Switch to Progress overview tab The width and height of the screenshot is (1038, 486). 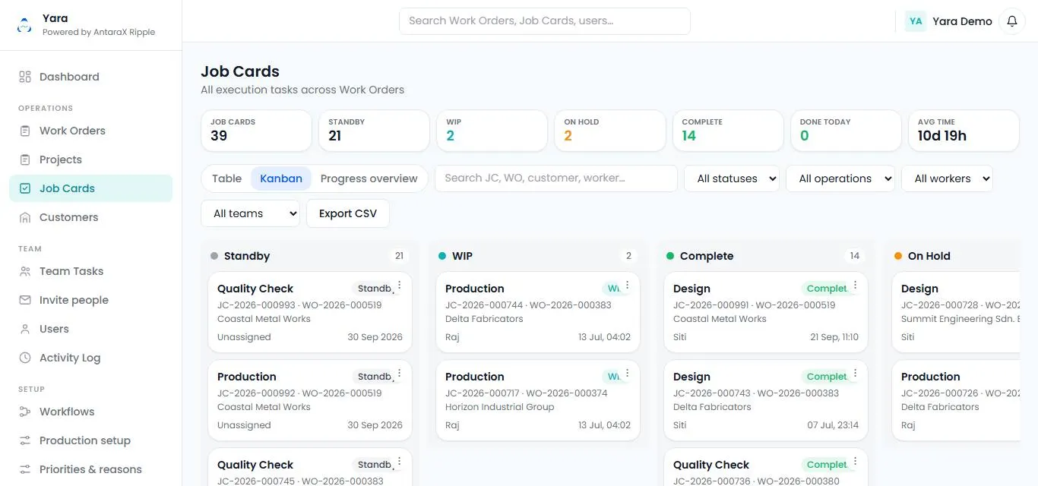click(369, 178)
